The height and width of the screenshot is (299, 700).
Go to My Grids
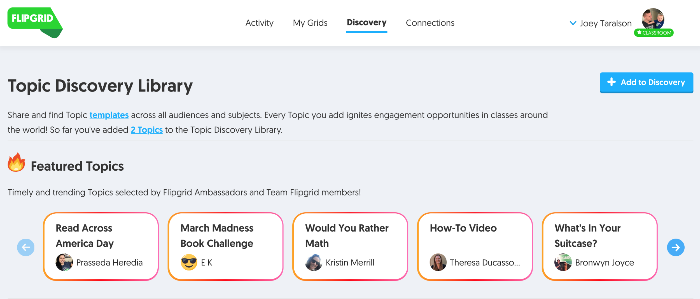pos(310,23)
